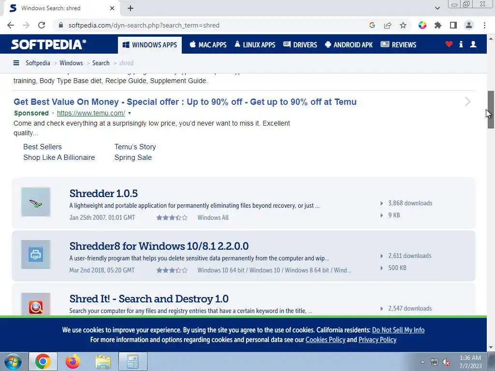This screenshot has height=371, width=495.
Task: Click the network tray icon
Action: coord(435,362)
